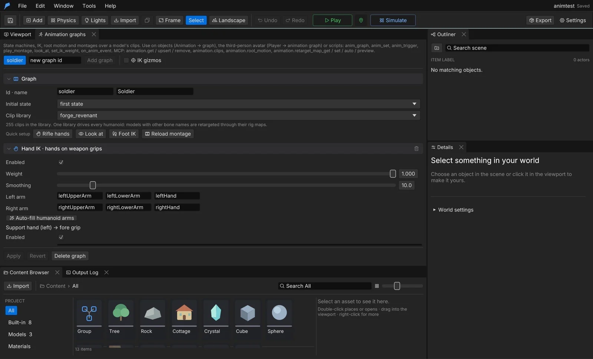Select the Cube asset icon
This screenshot has height=359, width=593.
coord(248,313)
